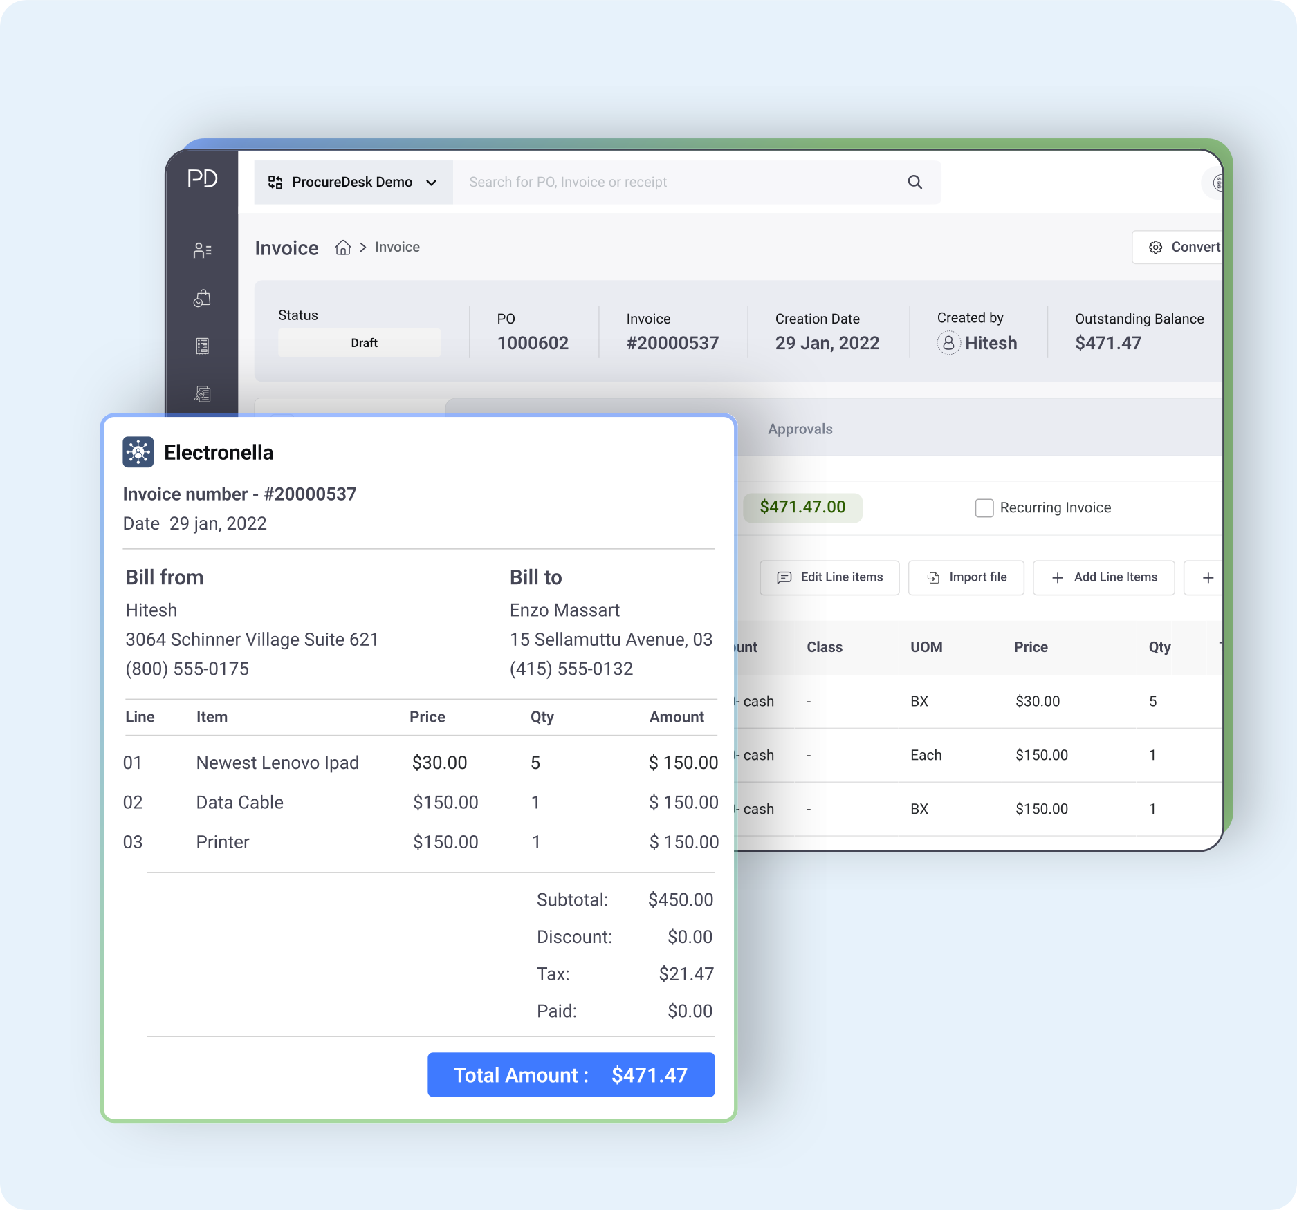Click the Tax $21.47 value

(686, 975)
